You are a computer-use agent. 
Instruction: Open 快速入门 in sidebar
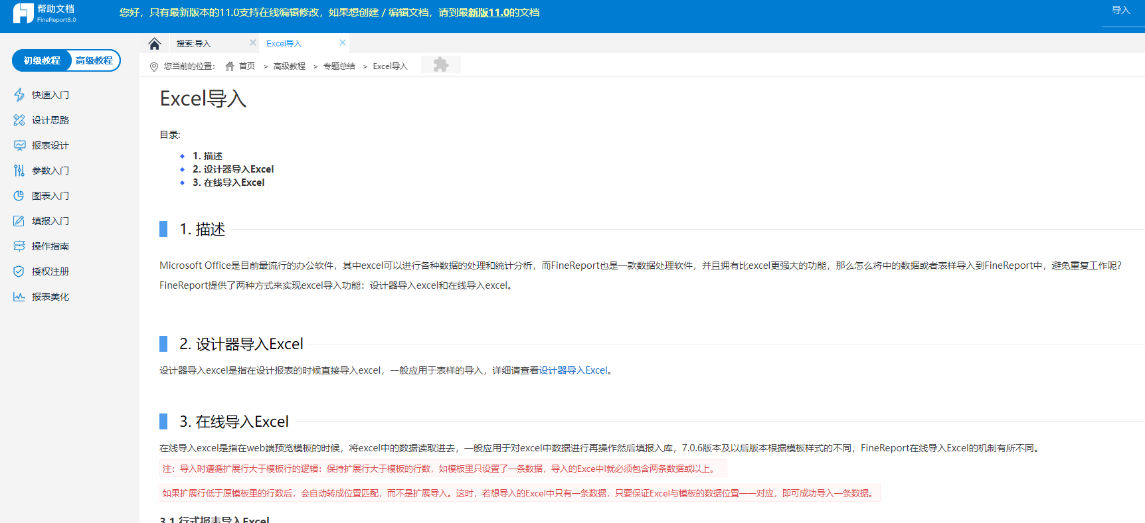[x=50, y=95]
